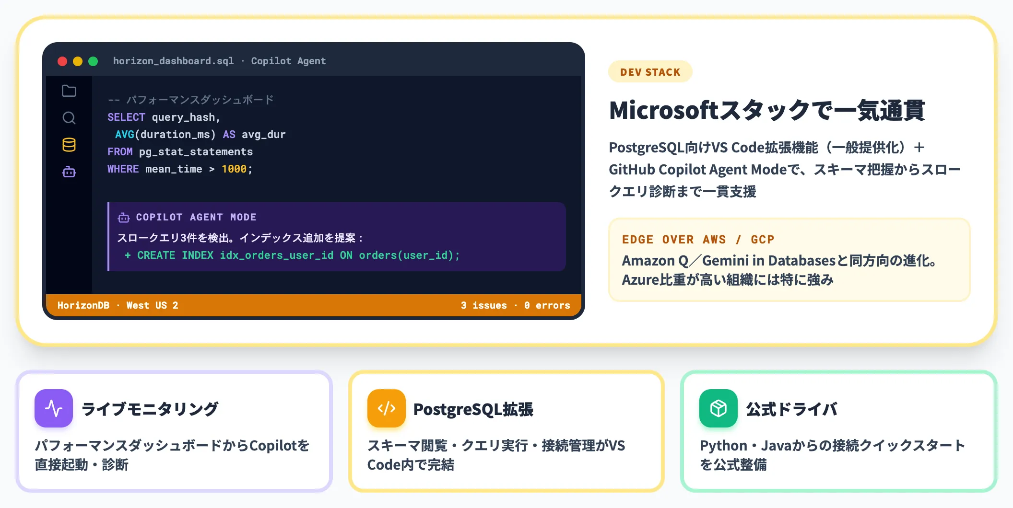Click 0 errors in the status bar
This screenshot has width=1013, height=508.
click(x=547, y=305)
